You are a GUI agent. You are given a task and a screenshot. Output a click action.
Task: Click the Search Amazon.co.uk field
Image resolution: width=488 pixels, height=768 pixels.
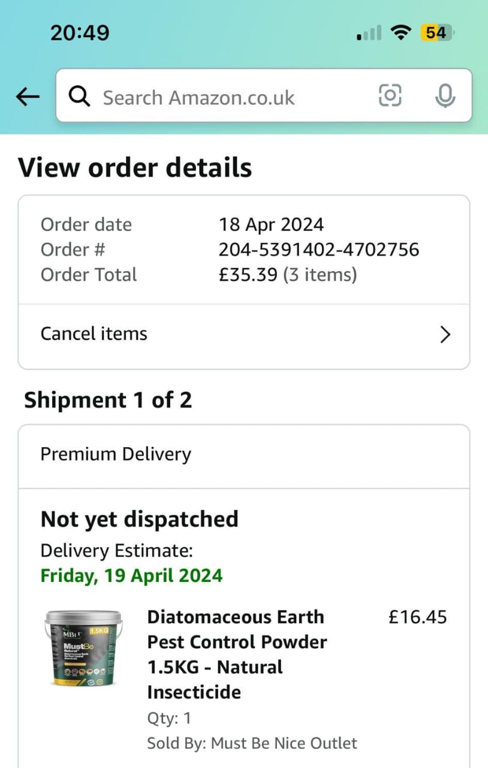(264, 96)
